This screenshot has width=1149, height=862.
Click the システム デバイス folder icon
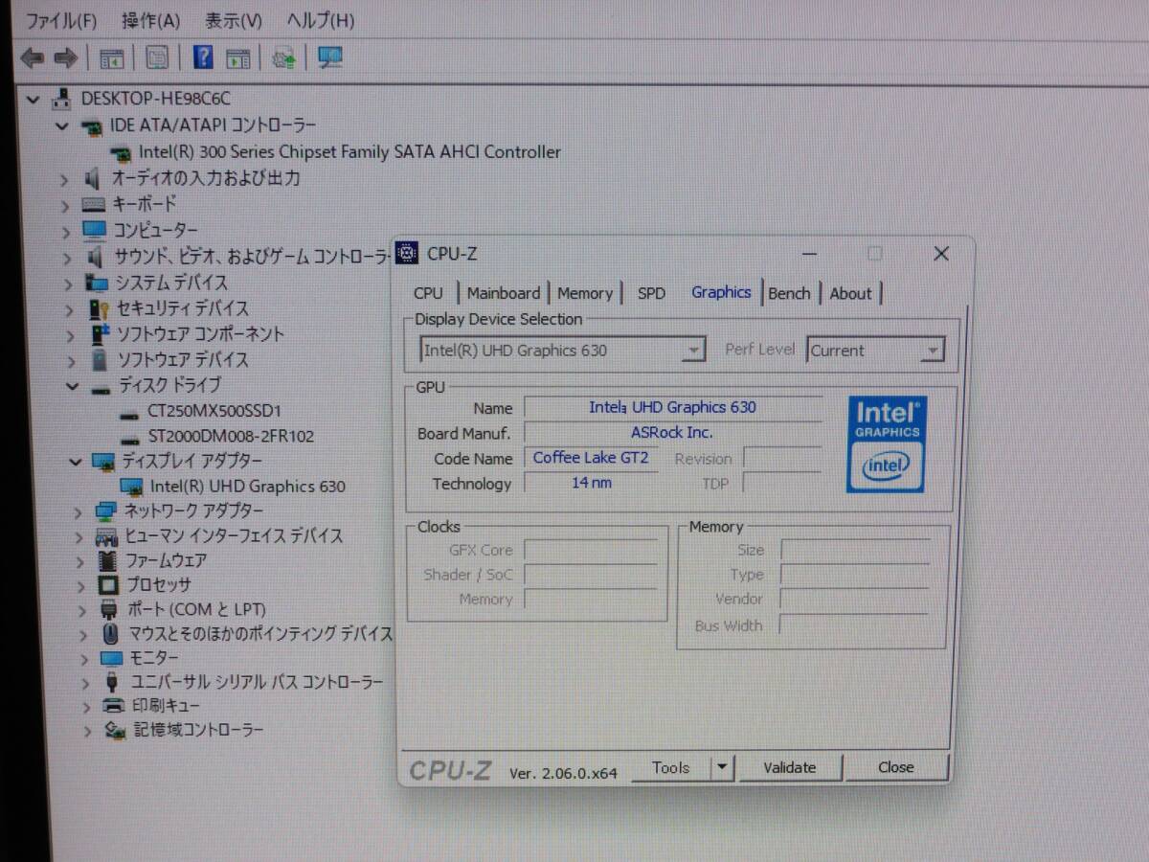(96, 283)
